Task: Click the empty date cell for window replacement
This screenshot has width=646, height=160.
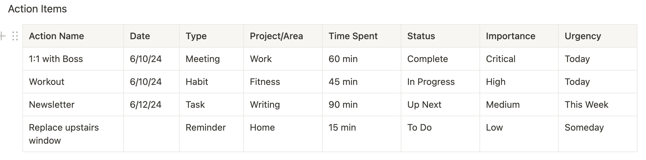Action: point(151,134)
